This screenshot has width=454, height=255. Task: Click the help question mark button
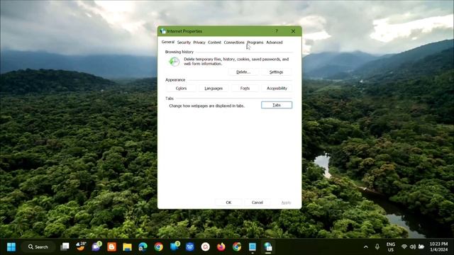coord(277,31)
